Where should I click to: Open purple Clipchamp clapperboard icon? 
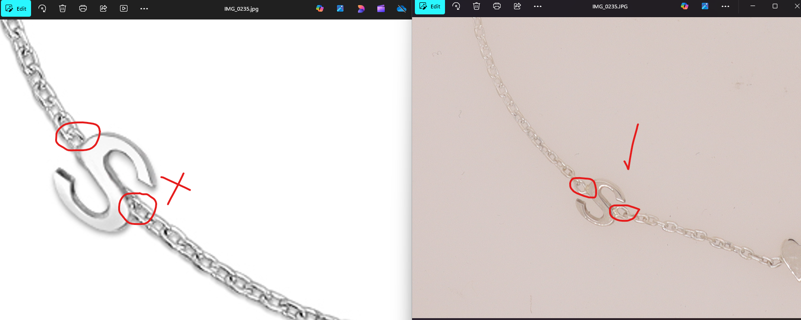(x=381, y=8)
